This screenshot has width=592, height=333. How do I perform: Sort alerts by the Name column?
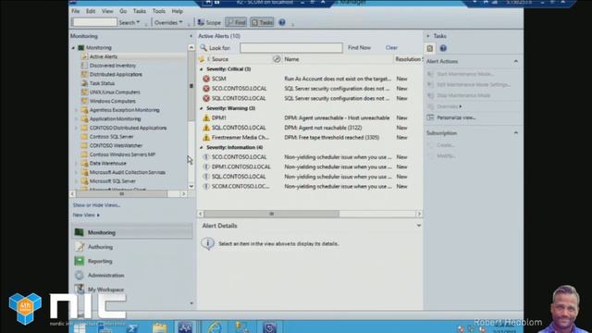point(291,59)
